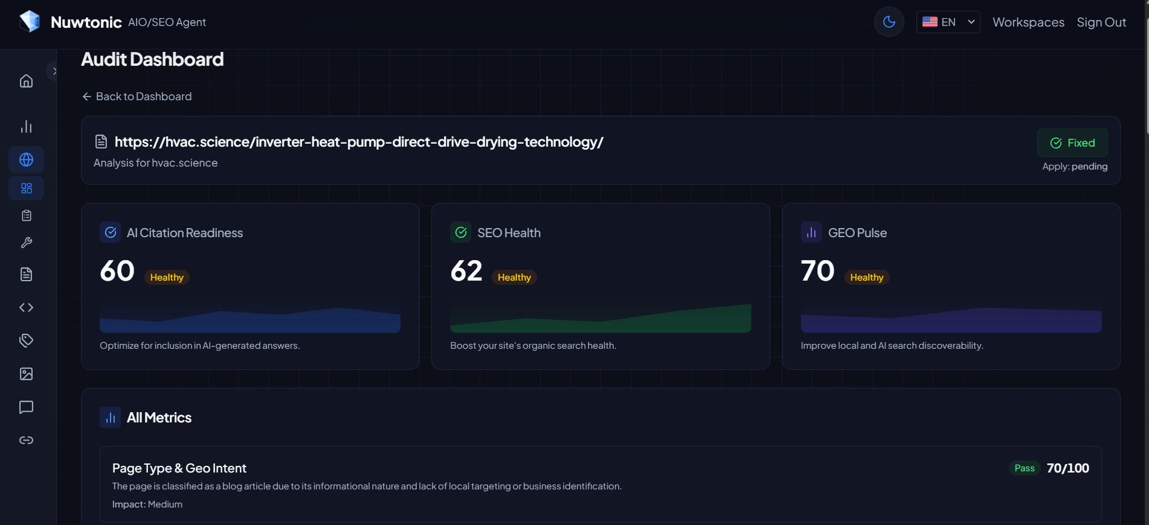
Task: Click the GEO Pulse purple trend chart
Action: [x=951, y=319]
